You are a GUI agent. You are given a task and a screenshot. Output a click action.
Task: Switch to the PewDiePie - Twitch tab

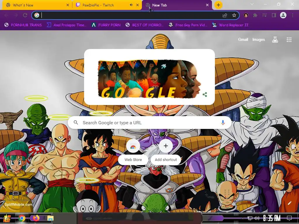[107, 5]
